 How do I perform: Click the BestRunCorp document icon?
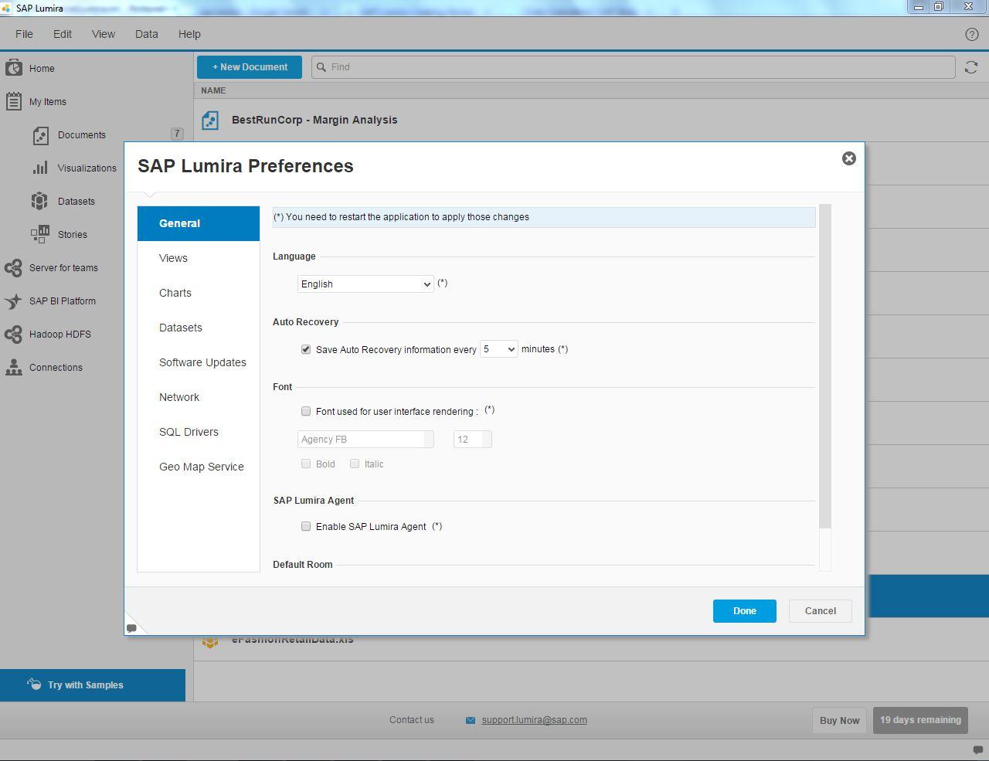click(x=210, y=121)
